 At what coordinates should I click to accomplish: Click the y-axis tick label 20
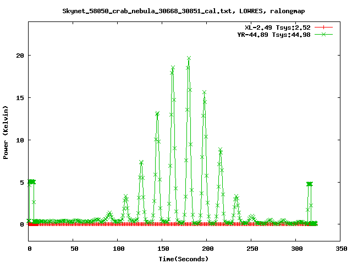[x=20, y=56]
